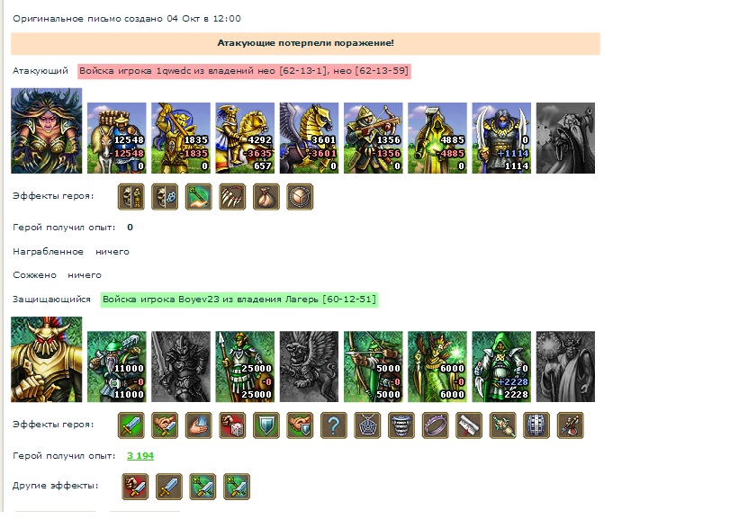Open the defender hero experience link 3 194
This screenshot has width=739, height=519.
(140, 455)
